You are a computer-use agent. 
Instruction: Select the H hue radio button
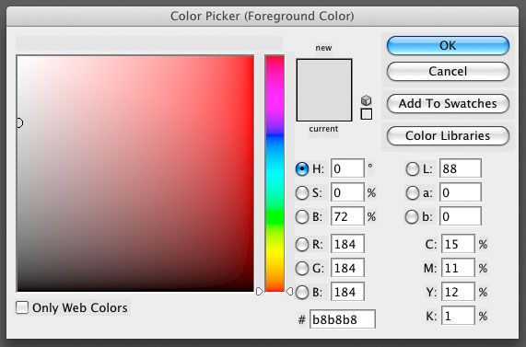[302, 168]
